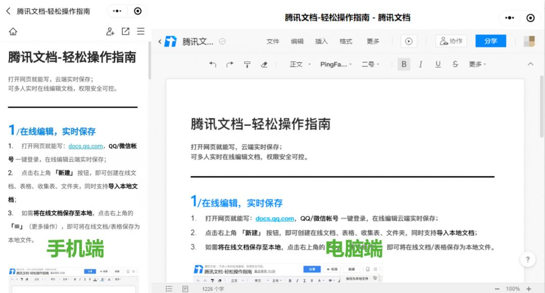Image resolution: width=545 pixels, height=293 pixels.
Task: Redo the last edit
Action: coord(230,64)
